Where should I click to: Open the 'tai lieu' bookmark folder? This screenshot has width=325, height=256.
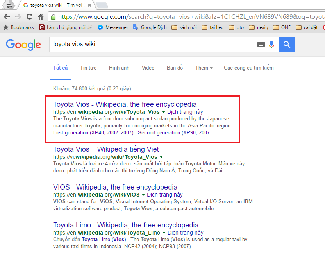pos(212,27)
